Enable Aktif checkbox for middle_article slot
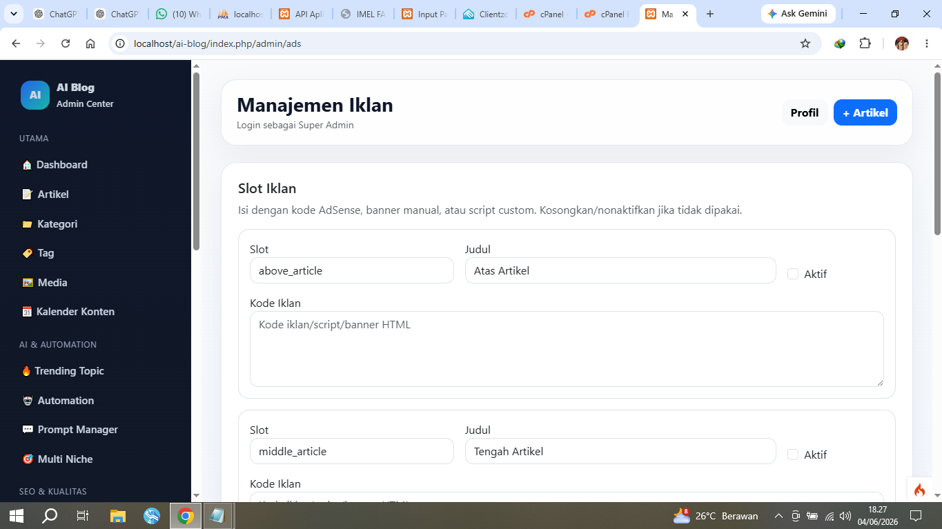This screenshot has height=529, width=942. 793,455
